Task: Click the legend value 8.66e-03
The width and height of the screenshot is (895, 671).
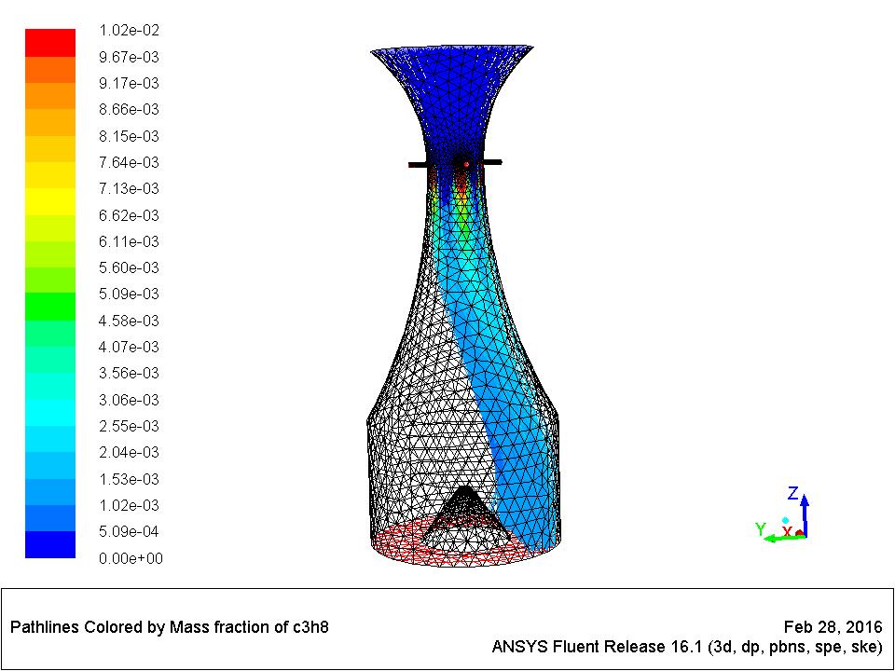Action: [x=129, y=110]
